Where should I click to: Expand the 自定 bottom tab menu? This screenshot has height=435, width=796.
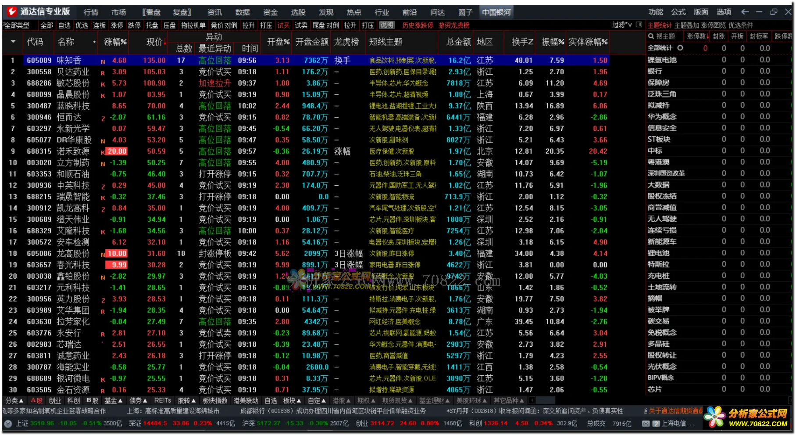click(x=317, y=400)
